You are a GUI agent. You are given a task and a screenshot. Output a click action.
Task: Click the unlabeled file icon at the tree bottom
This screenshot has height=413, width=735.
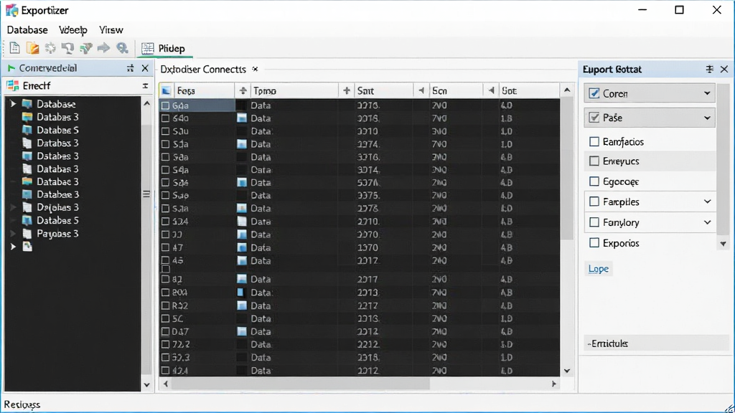click(28, 247)
